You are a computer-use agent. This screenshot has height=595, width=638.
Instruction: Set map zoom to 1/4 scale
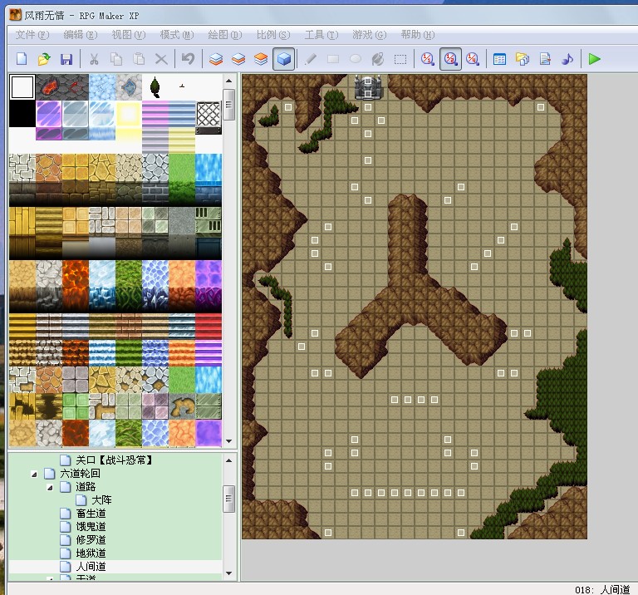473,59
